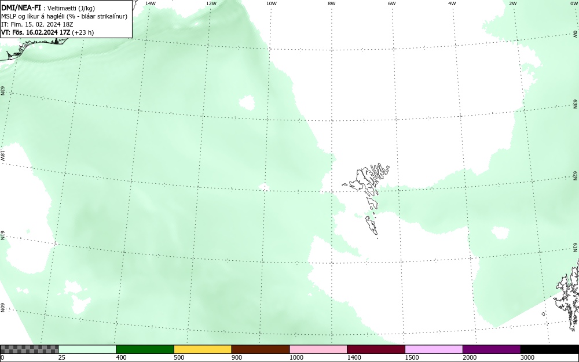The width and height of the screenshot is (579, 362).
Task: Click the lavender 1500-2000 legend swatch
Action: pyautogui.click(x=434, y=349)
